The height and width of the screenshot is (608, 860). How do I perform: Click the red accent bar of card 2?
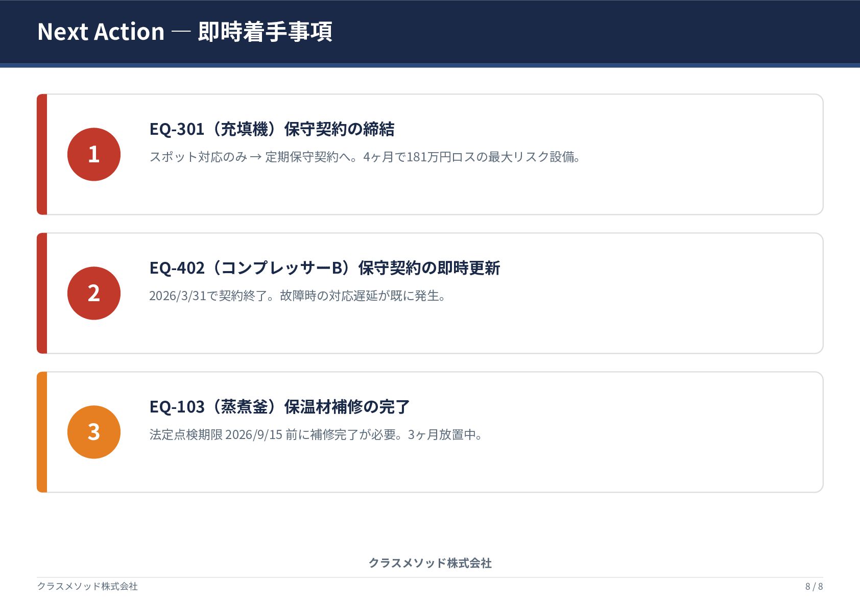point(42,293)
